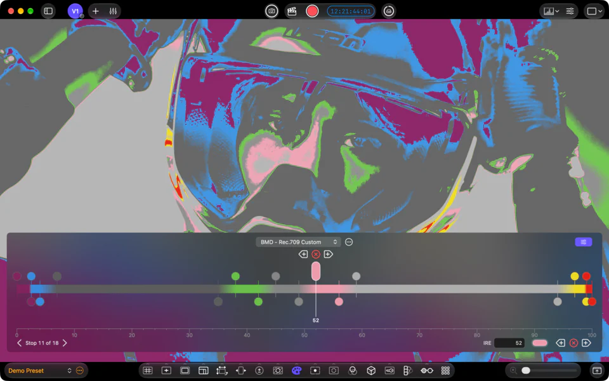Open the clapperboard clip icon
The height and width of the screenshot is (381, 609).
coord(292,11)
